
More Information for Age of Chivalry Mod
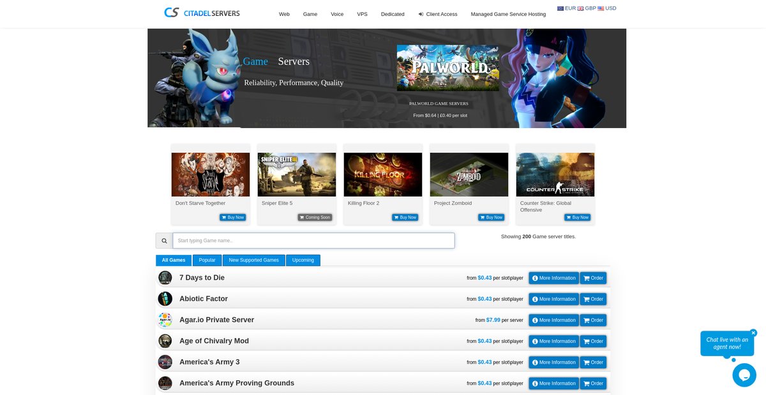point(554,341)
